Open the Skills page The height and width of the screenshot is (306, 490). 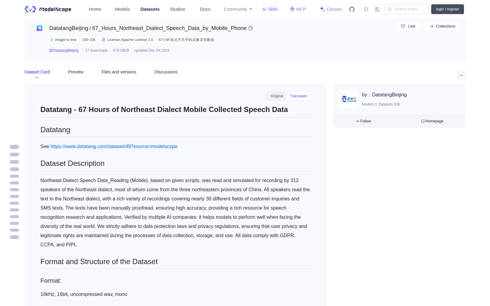pyautogui.click(x=270, y=9)
